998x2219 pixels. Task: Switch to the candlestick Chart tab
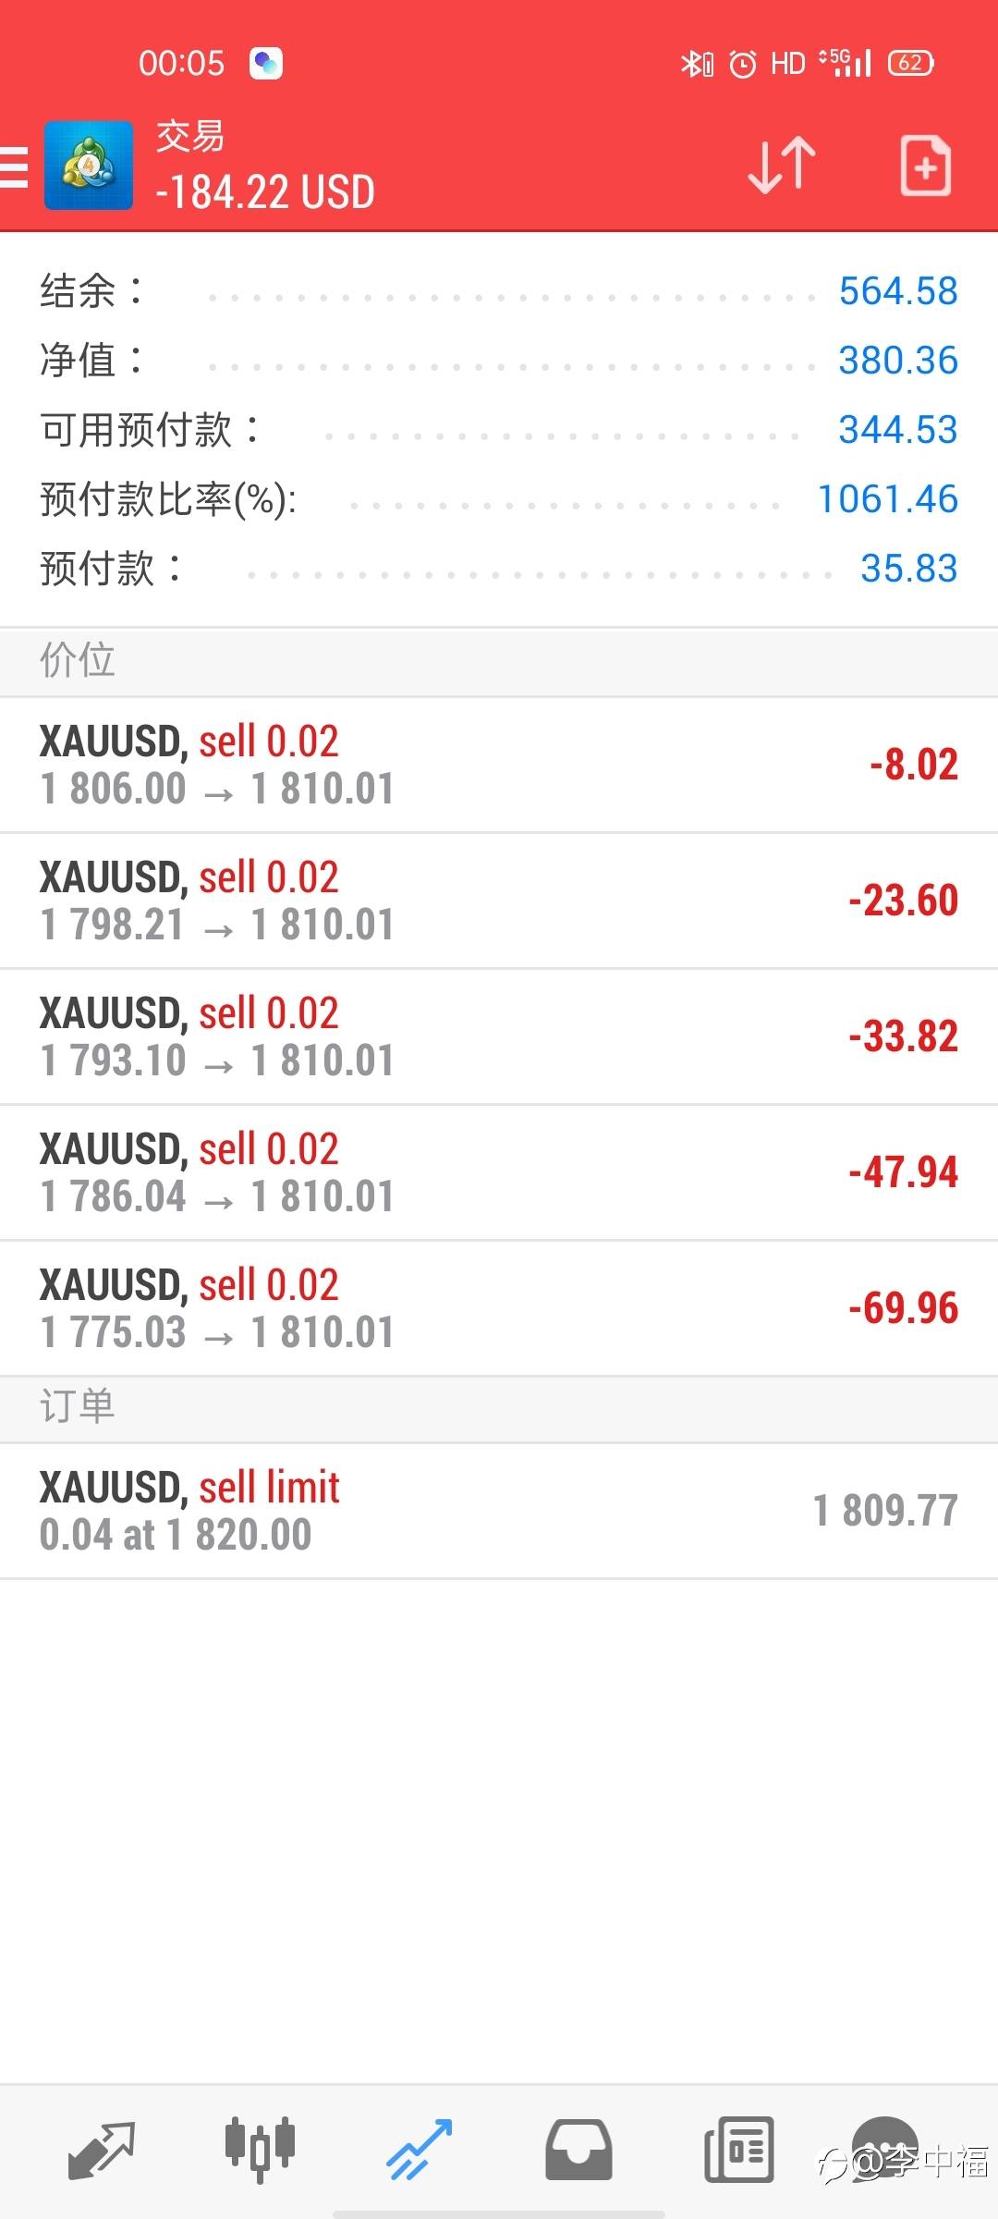coord(260,2150)
